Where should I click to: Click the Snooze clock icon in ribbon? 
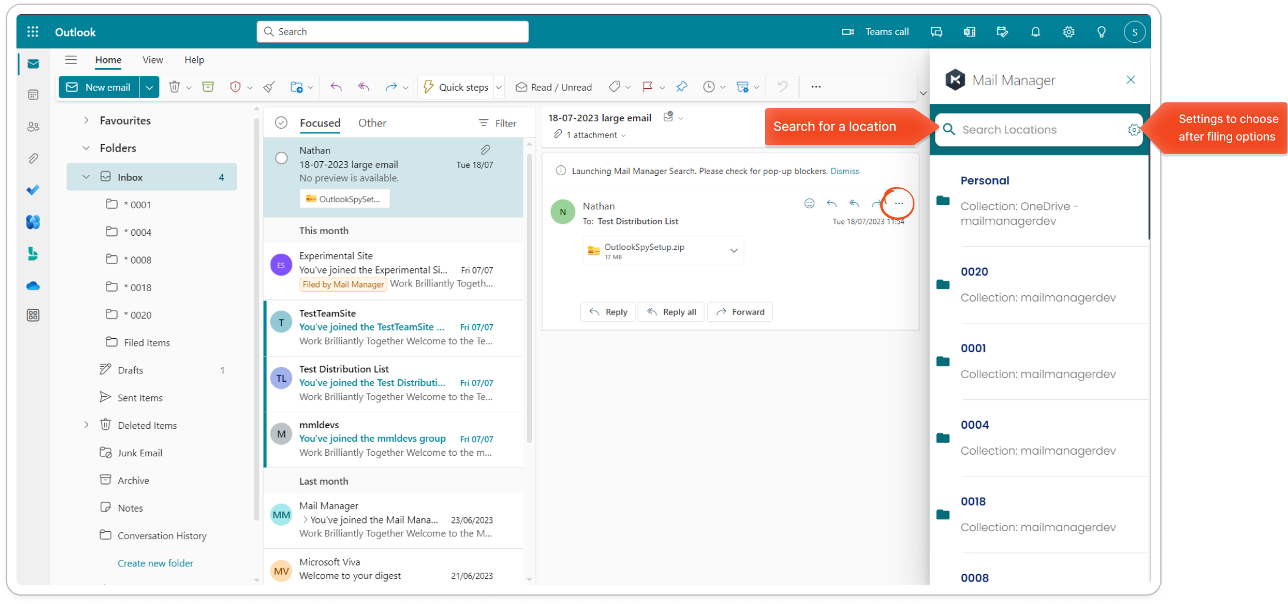click(708, 87)
